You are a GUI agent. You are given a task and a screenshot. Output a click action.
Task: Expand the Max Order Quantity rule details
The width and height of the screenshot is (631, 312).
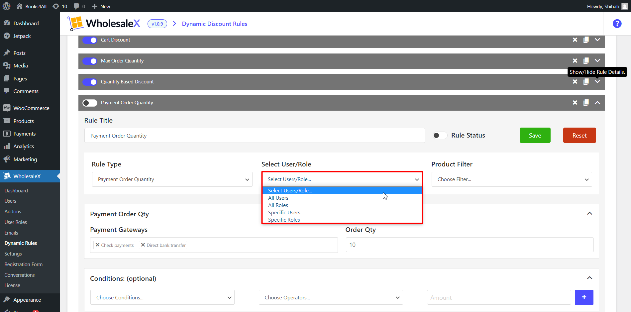[x=597, y=61]
